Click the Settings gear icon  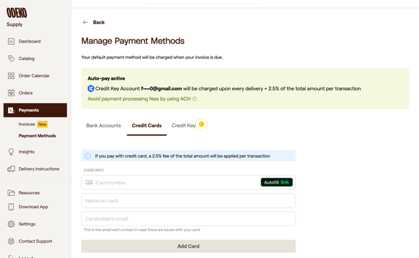click(11, 224)
